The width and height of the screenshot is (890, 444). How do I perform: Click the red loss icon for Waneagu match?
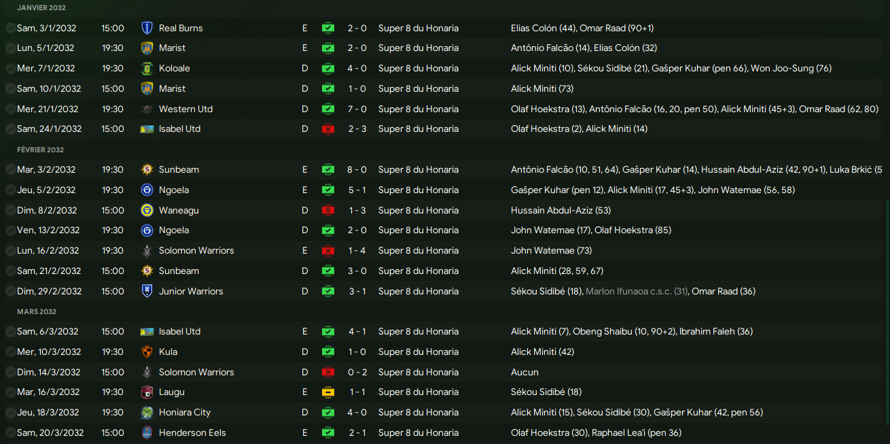click(x=328, y=210)
